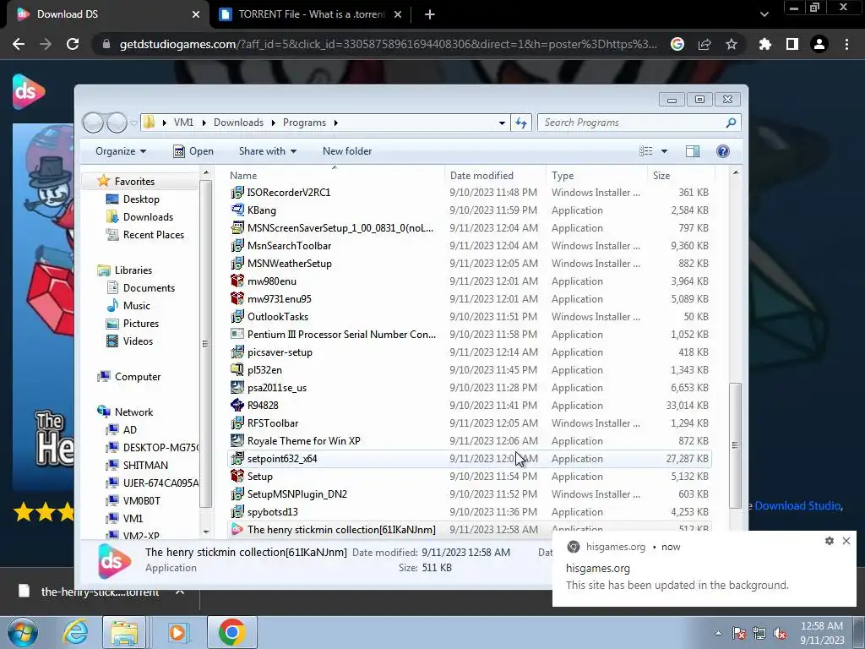Click the Chrome reload page icon
This screenshot has height=649, width=865.
(73, 44)
